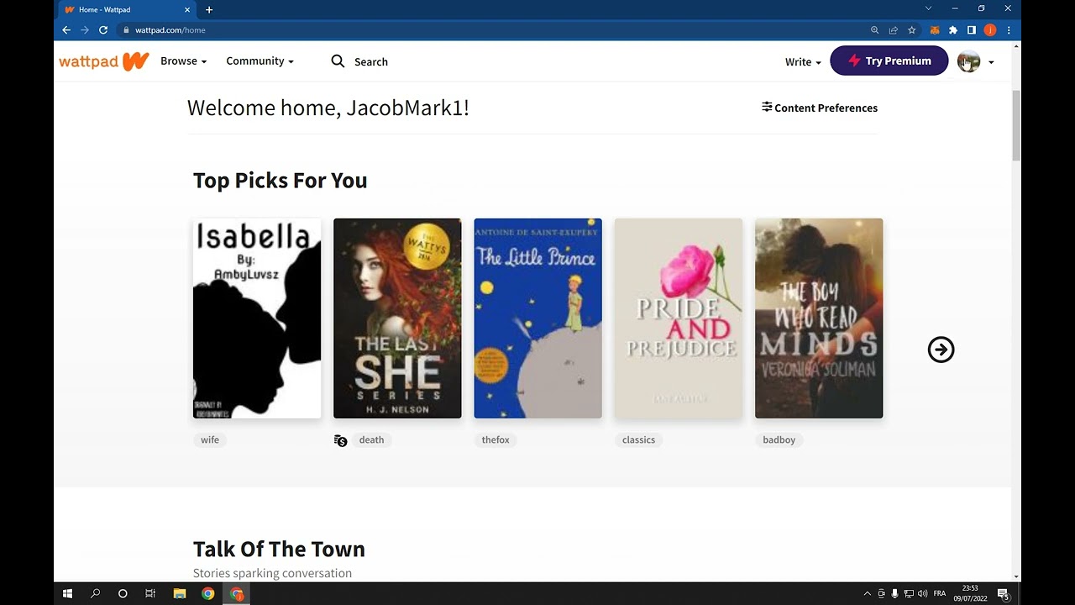Click the next arrow in Top Picks

[x=941, y=350]
